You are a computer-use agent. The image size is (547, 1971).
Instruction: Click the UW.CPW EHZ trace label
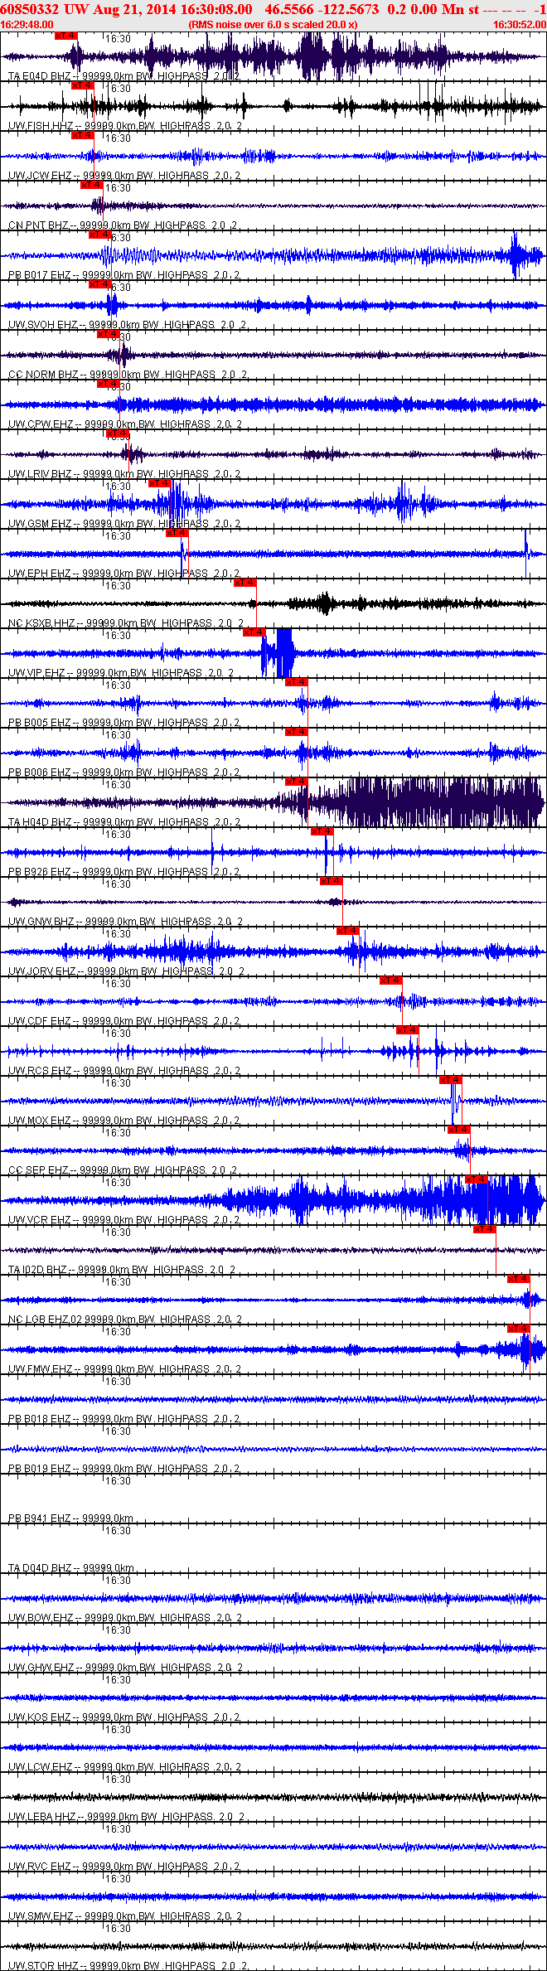125,424
